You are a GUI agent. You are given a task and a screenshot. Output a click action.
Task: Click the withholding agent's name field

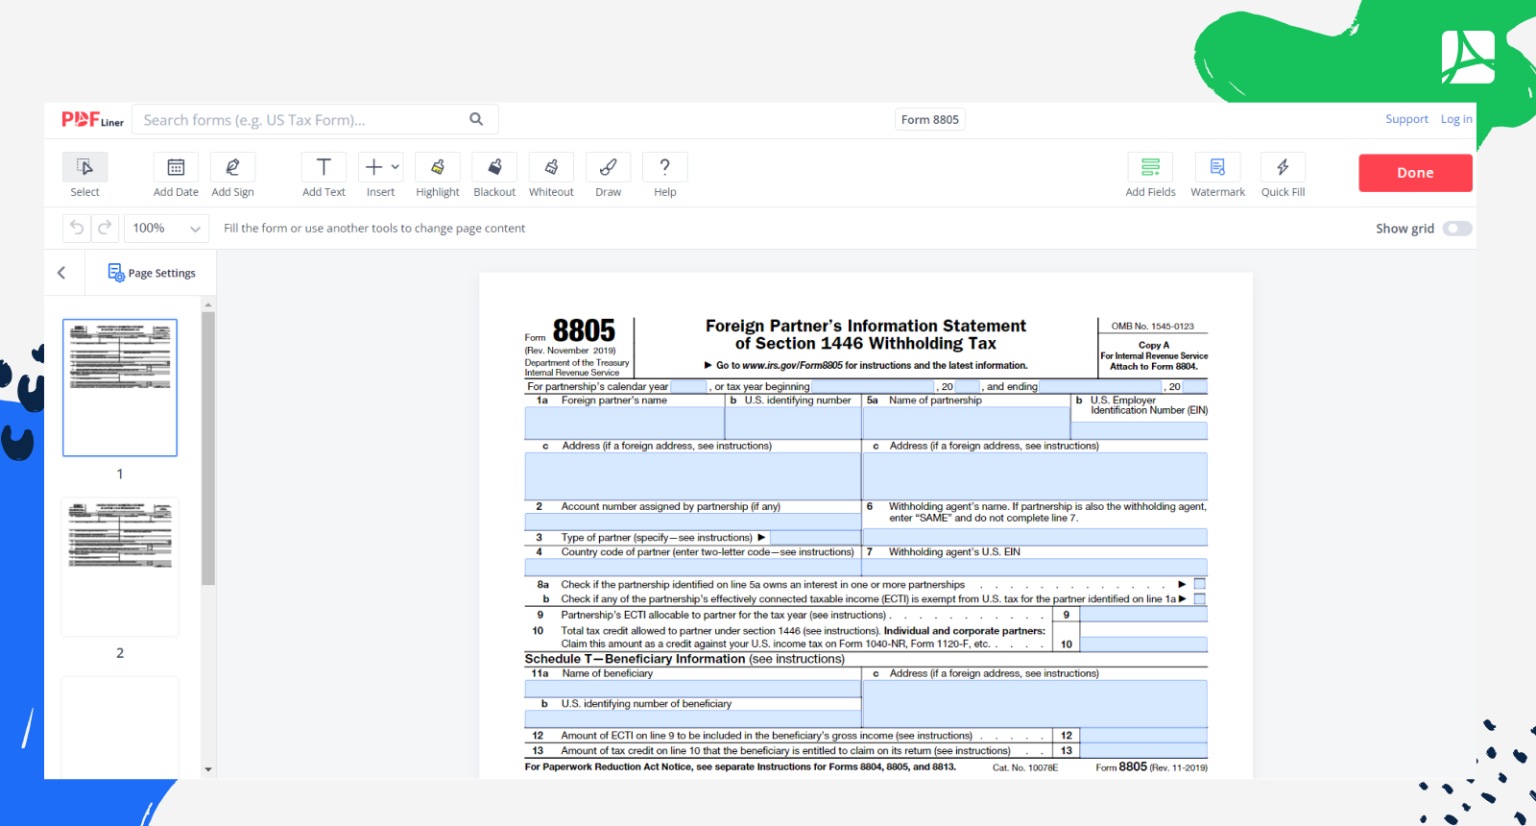(x=1035, y=537)
